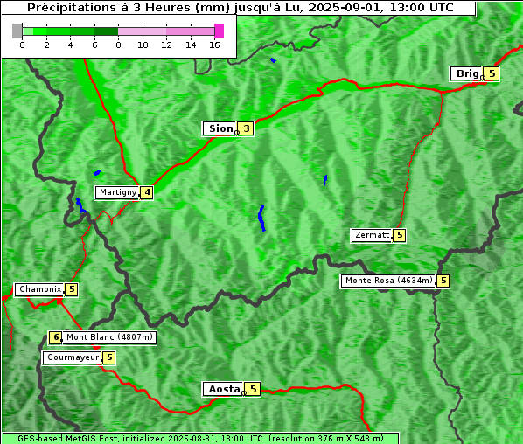This screenshot has height=444, width=523.
Task: Click the yellow value box beside Chamonix
Action: [72, 289]
